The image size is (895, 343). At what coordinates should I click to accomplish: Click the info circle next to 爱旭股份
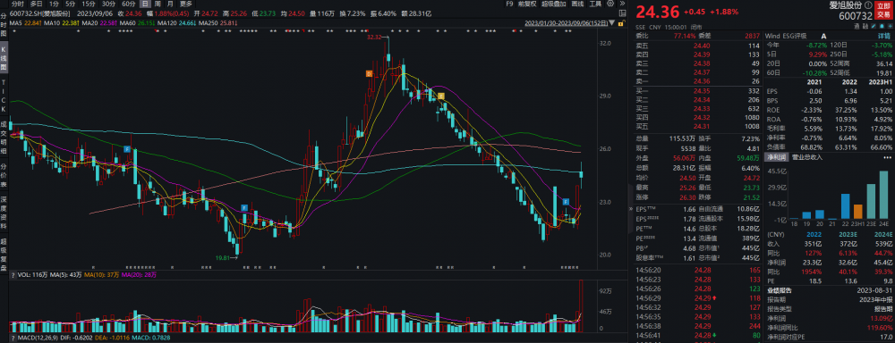point(868,4)
